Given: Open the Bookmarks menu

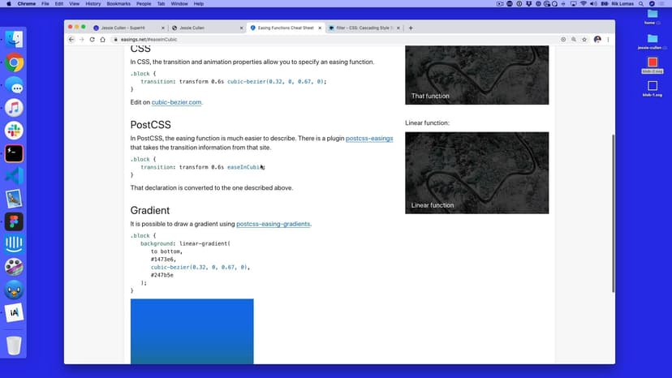Looking at the screenshot, I should pos(118,4).
